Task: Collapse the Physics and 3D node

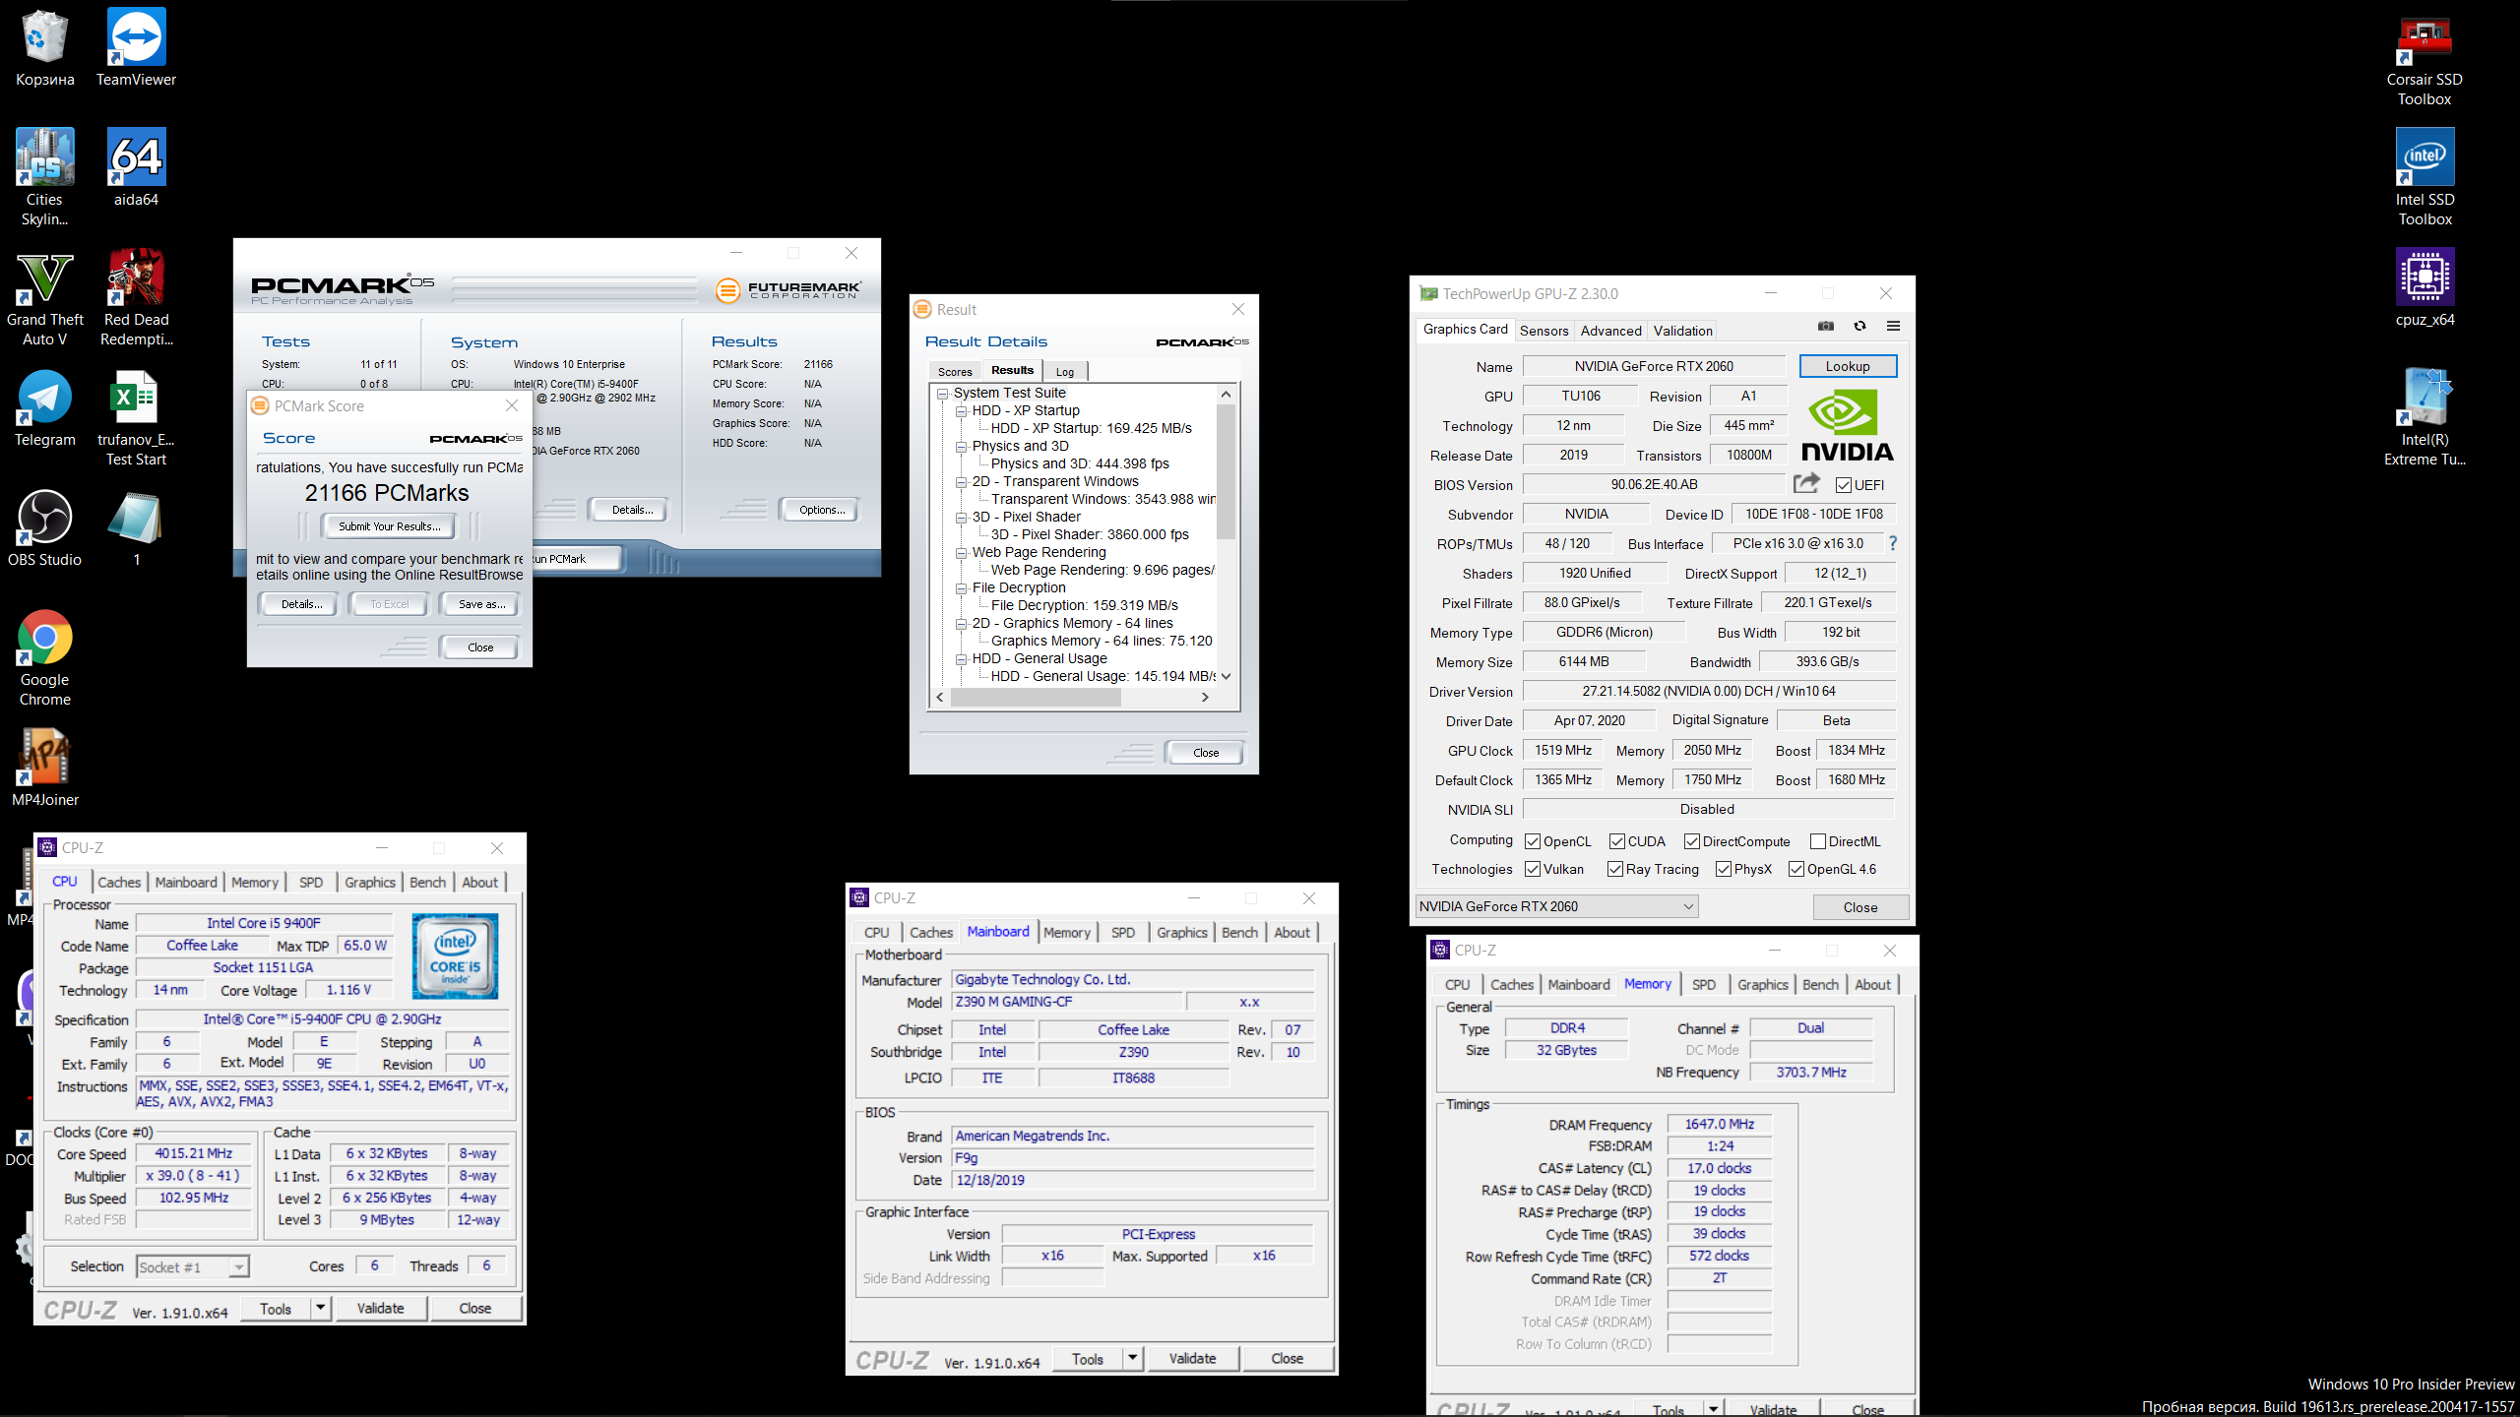Action: [x=961, y=447]
